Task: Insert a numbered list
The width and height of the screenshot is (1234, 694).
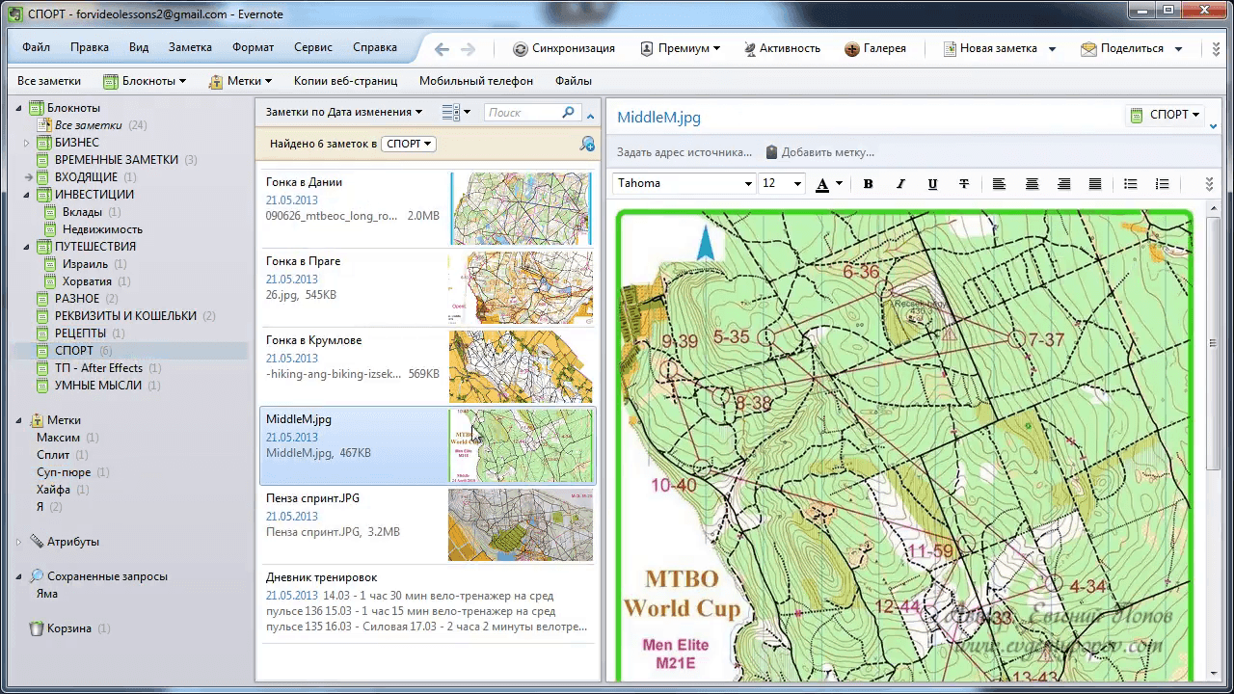Action: click(x=1163, y=184)
